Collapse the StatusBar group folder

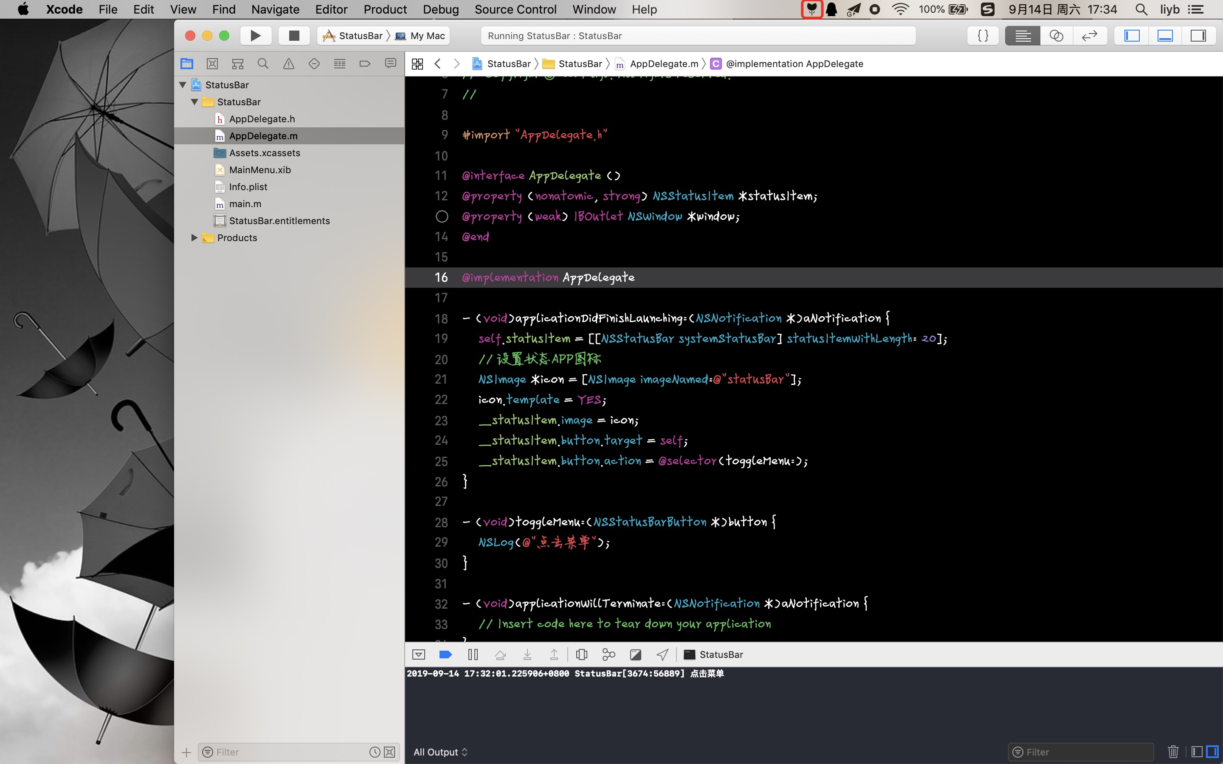(194, 102)
